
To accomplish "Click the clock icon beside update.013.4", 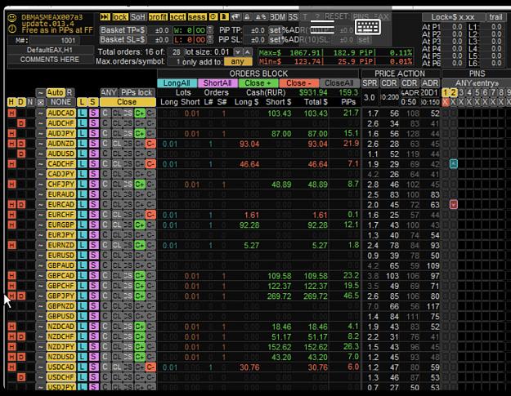I will [x=12, y=29].
